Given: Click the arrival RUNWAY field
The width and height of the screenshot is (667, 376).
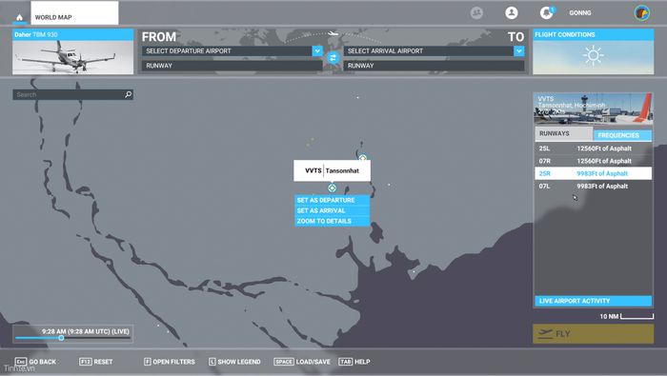Looking at the screenshot, I should coord(434,66).
